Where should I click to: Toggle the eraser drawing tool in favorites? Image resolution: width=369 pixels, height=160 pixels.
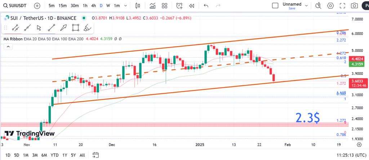pos(87,28)
